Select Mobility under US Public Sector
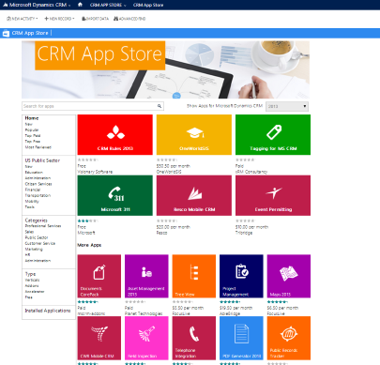Screen dimensions: 380x365 coord(32,201)
